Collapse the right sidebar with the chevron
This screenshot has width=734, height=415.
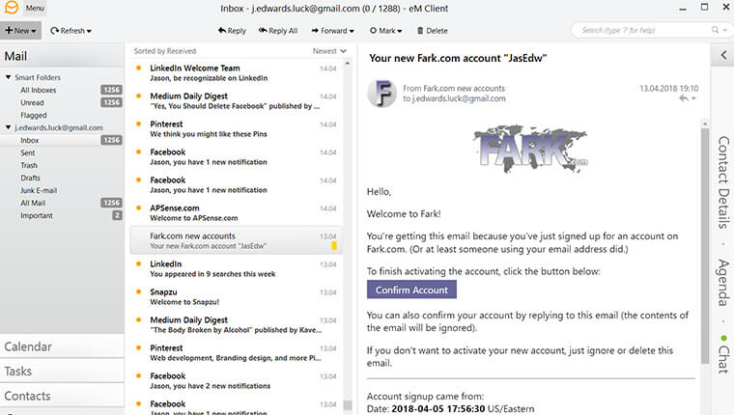click(723, 55)
